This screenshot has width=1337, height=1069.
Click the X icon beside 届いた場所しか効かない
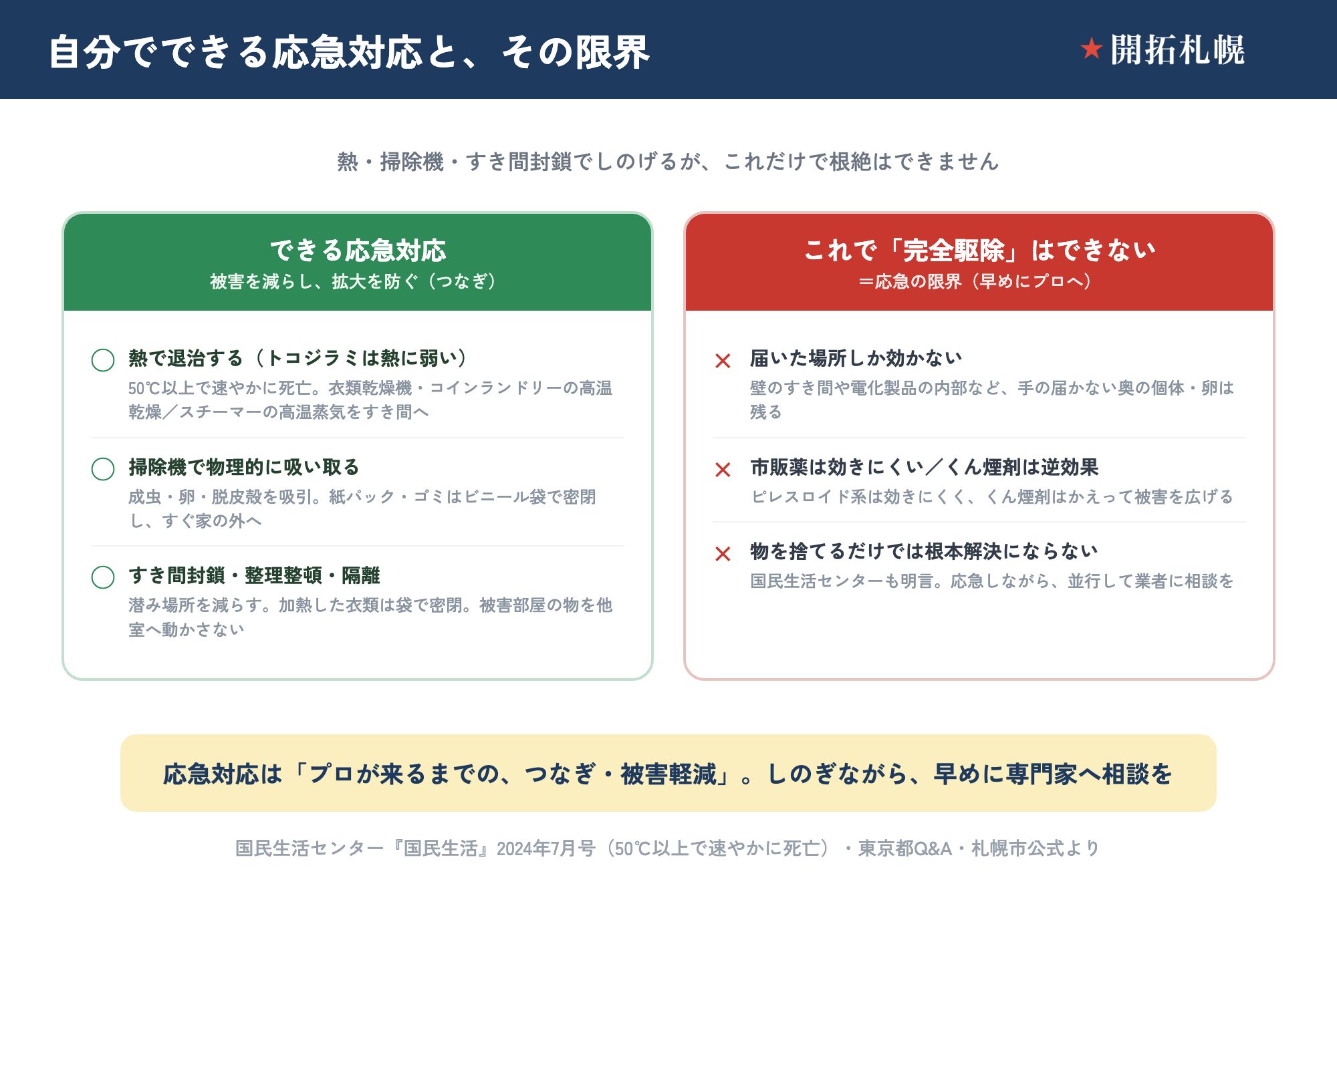(x=723, y=361)
